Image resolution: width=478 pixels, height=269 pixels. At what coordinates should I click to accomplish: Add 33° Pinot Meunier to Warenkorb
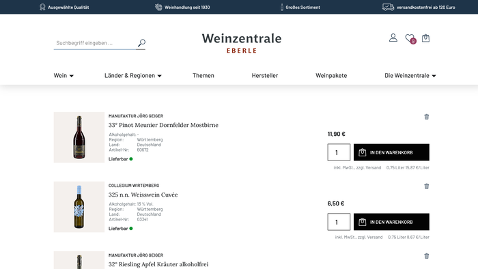(x=391, y=152)
